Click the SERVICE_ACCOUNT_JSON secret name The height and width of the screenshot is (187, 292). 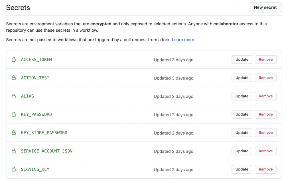47,151
